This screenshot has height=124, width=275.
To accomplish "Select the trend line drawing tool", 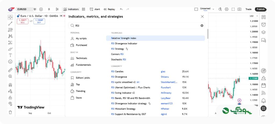I will click(10, 24).
